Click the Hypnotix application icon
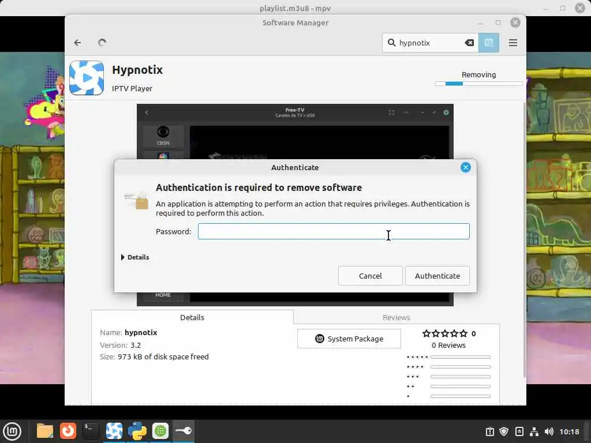 pos(87,78)
